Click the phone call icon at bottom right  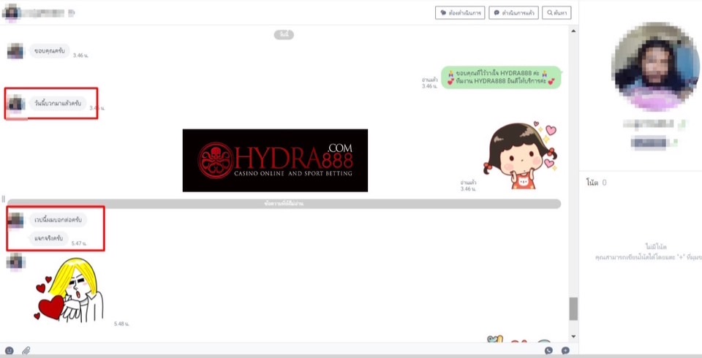click(548, 351)
